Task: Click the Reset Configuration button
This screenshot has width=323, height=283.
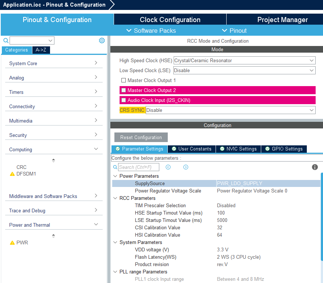Action: point(141,137)
